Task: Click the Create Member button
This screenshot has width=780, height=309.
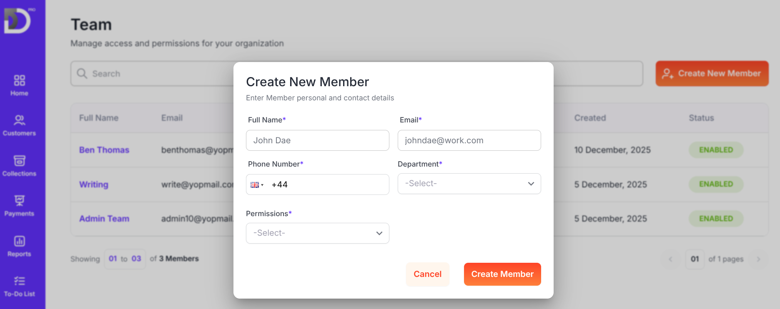Action: [x=502, y=274]
